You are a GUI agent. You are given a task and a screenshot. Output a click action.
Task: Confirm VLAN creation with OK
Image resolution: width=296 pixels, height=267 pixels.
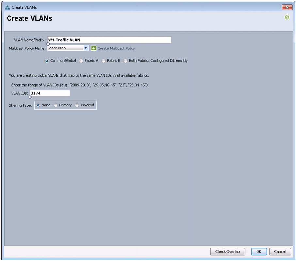point(259,252)
